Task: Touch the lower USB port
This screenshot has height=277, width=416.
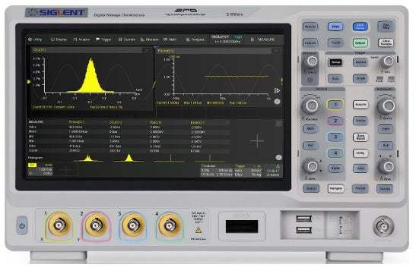Action: pos(303,230)
